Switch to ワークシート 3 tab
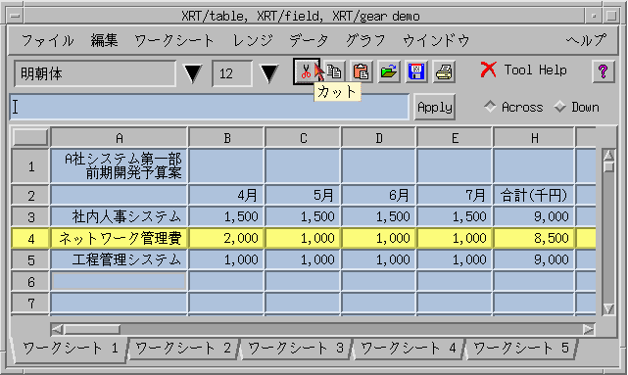This screenshot has height=375, width=628. [296, 349]
